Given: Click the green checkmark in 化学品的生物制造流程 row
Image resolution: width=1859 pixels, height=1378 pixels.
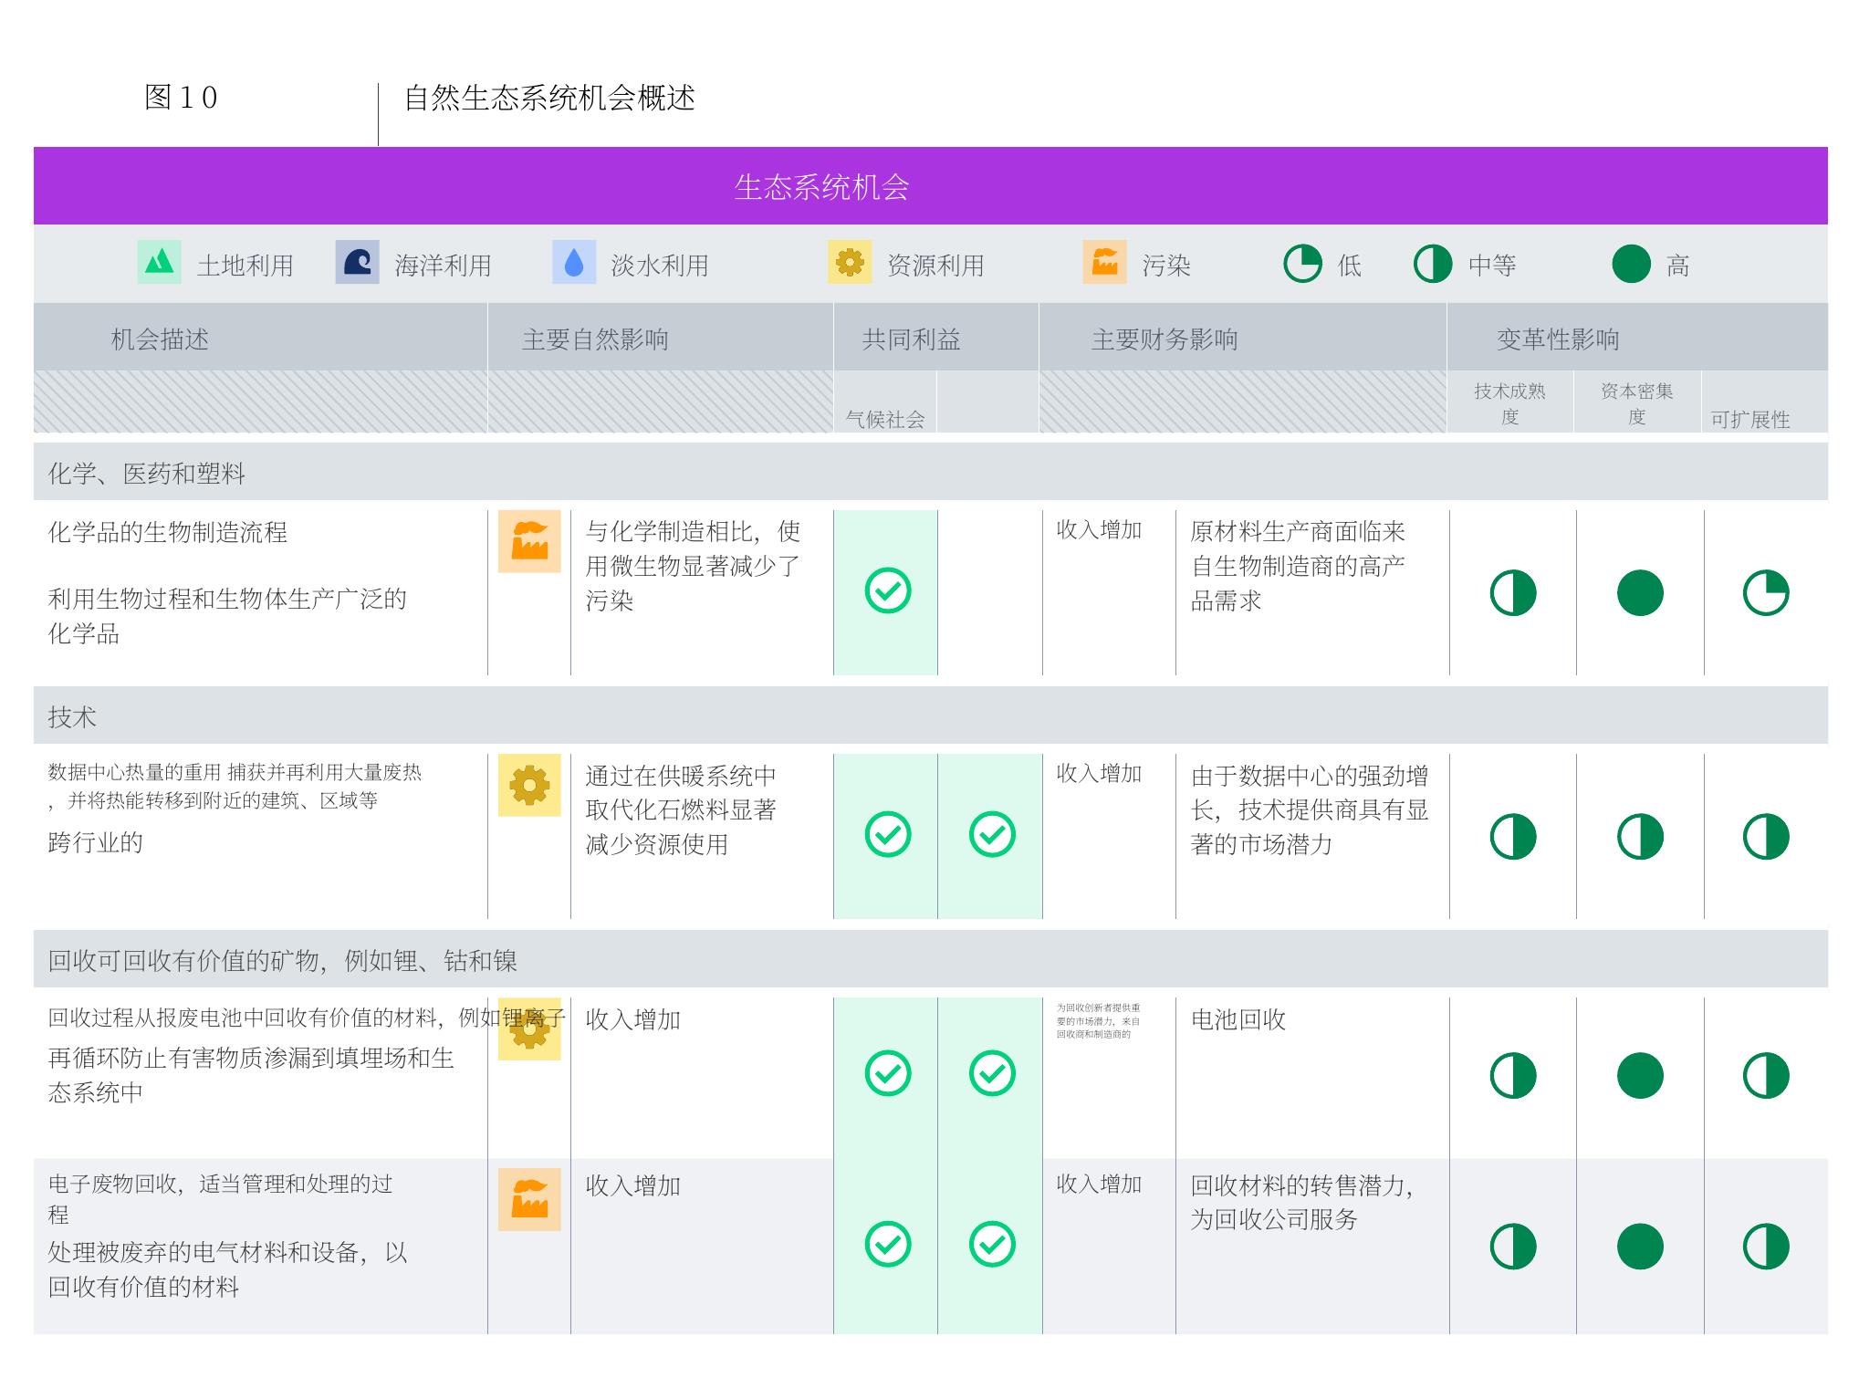Looking at the screenshot, I should point(887,590).
